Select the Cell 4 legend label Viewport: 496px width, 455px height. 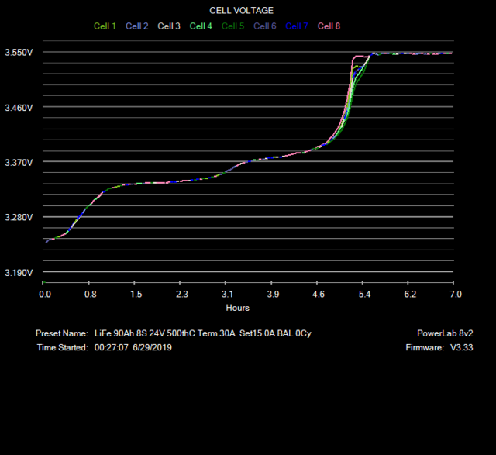201,26
